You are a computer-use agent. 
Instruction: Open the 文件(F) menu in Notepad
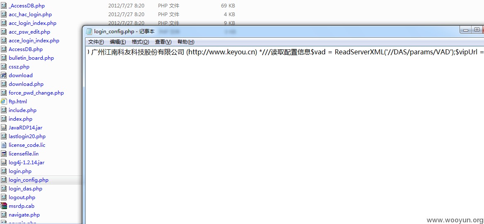click(x=96, y=42)
